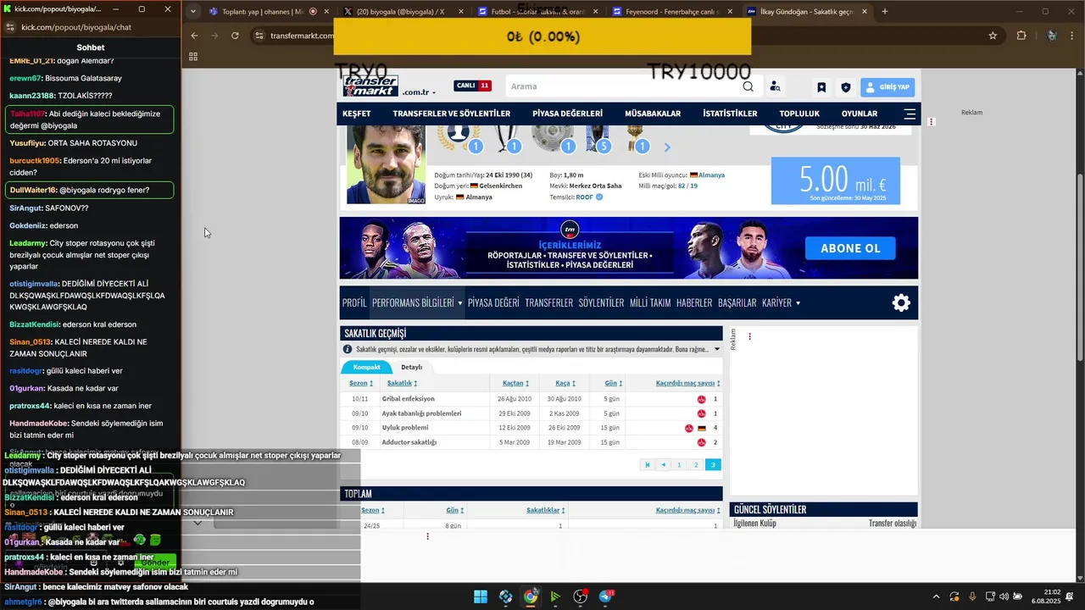Click the Germany flag in the Uyluk problemi row
This screenshot has width=1085, height=610.
click(702, 429)
